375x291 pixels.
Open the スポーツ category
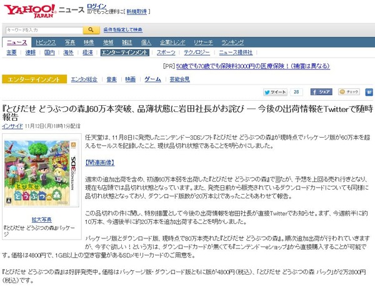coord(166,53)
